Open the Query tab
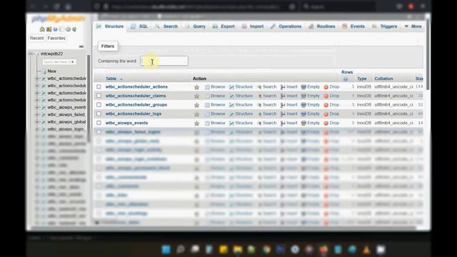457x257 pixels. (195, 26)
